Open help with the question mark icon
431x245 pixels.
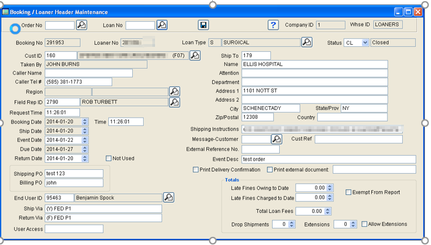click(273, 25)
